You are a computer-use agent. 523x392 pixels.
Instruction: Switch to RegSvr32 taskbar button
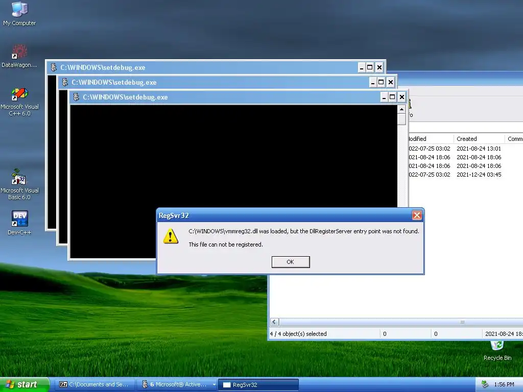point(258,384)
